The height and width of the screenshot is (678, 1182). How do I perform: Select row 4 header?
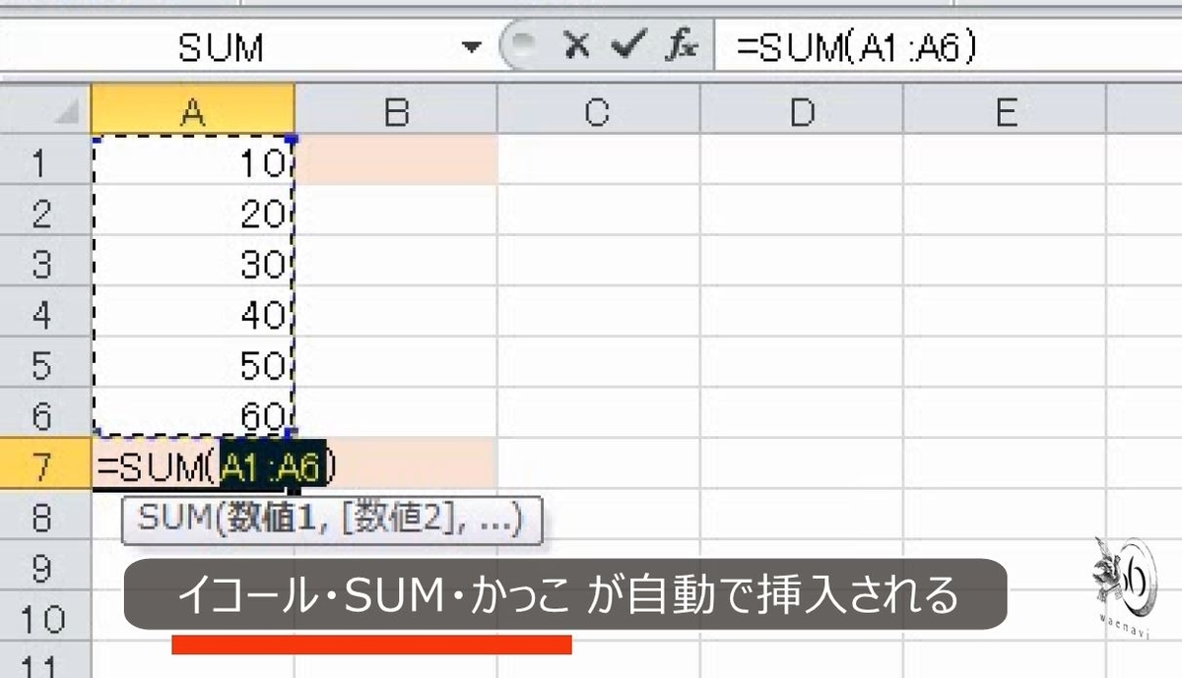point(45,312)
